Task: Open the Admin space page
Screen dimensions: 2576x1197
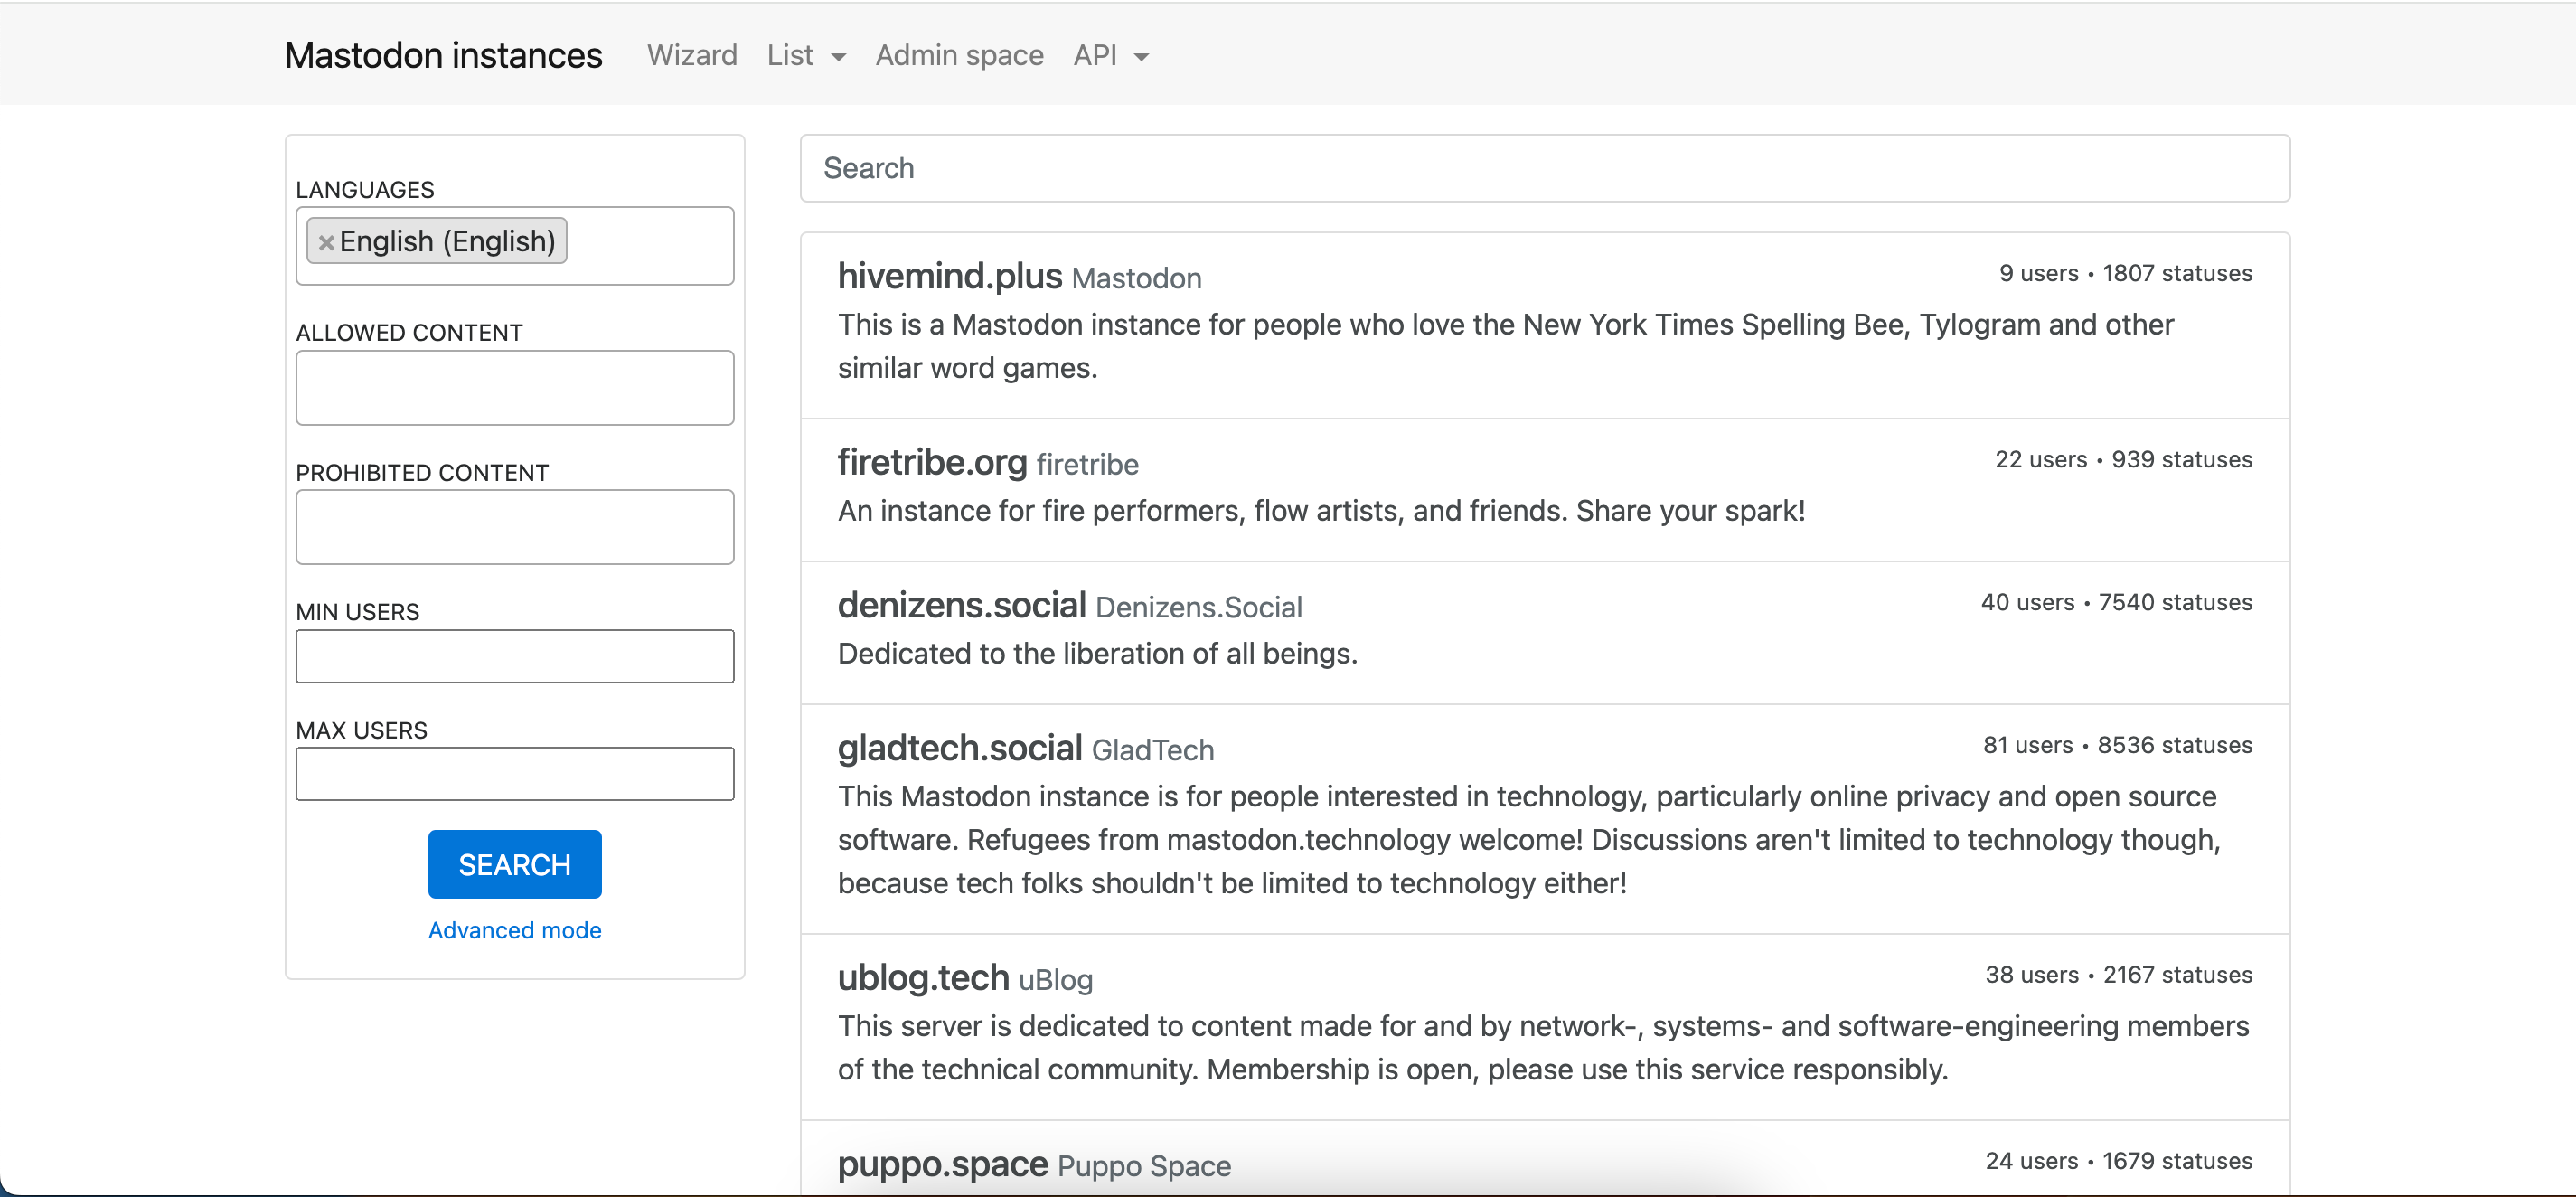Action: (x=959, y=56)
